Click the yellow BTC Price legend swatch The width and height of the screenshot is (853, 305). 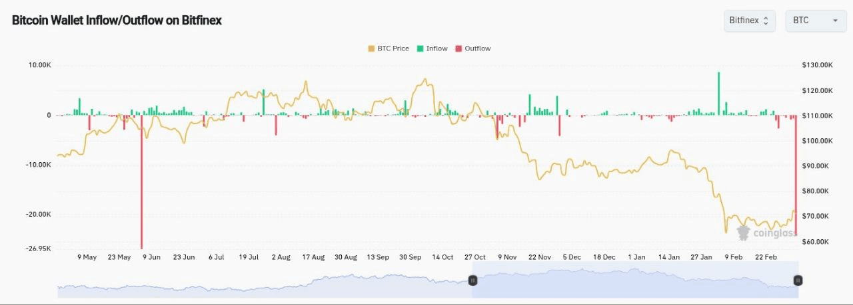click(x=371, y=49)
